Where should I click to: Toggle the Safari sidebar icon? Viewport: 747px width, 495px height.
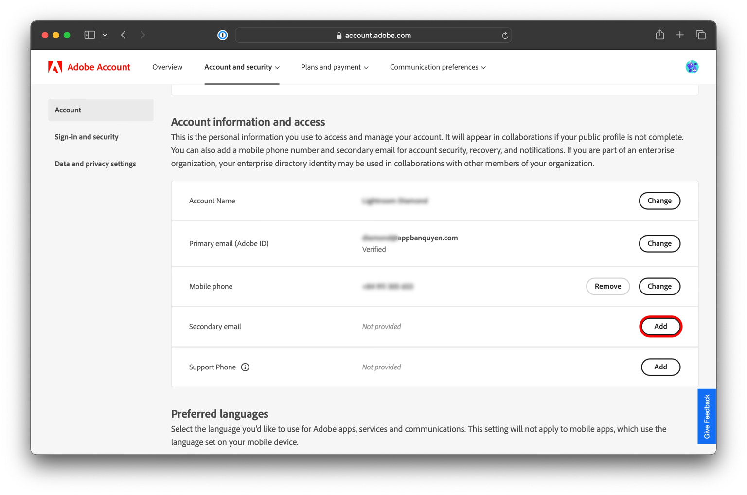[89, 35]
